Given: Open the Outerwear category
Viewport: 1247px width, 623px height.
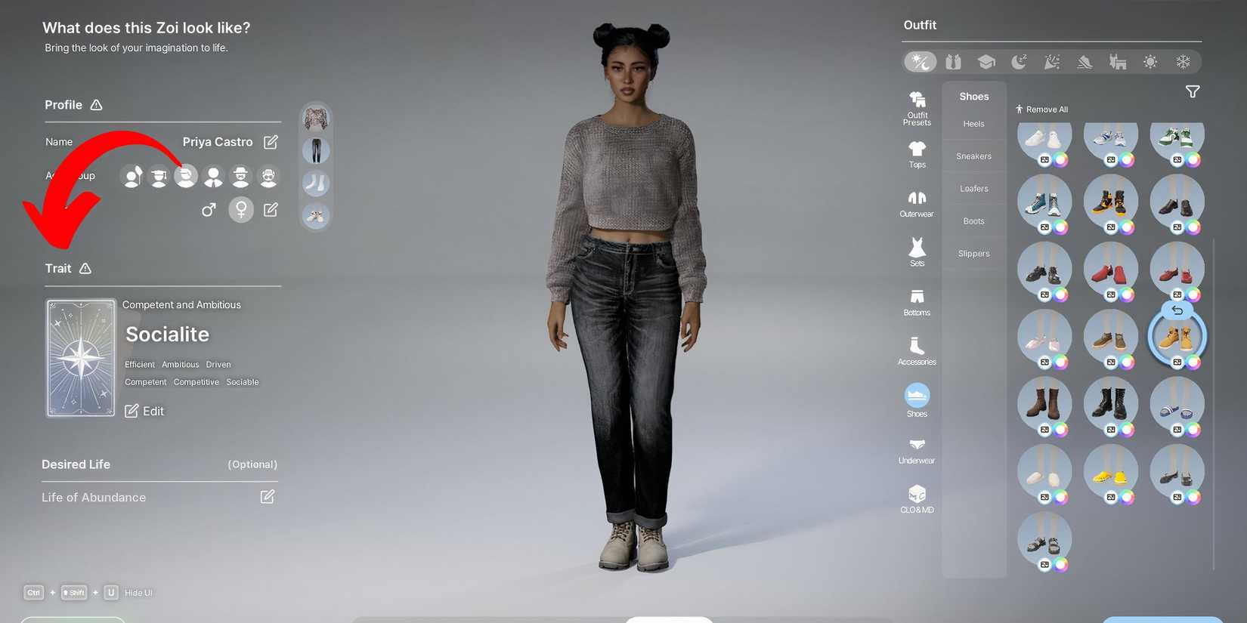Looking at the screenshot, I should point(917,203).
